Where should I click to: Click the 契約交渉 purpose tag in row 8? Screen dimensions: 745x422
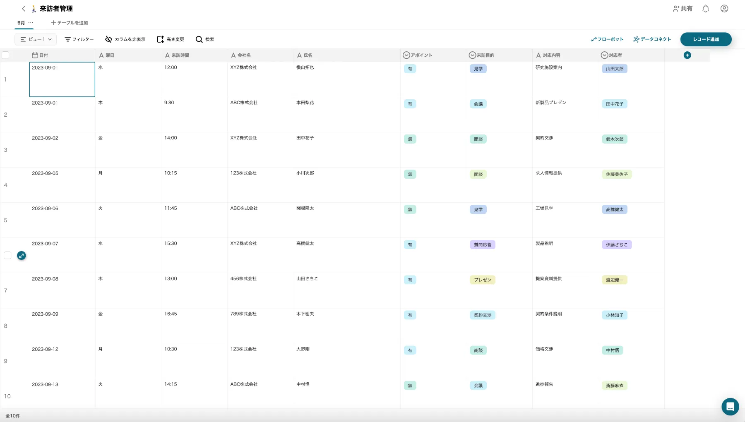click(x=483, y=315)
